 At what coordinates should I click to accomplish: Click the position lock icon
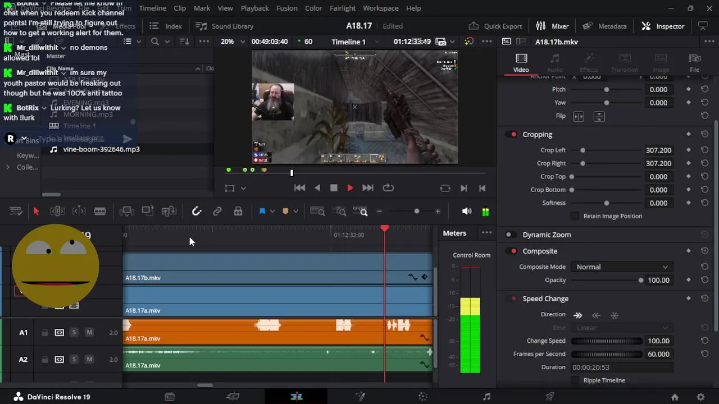238,212
